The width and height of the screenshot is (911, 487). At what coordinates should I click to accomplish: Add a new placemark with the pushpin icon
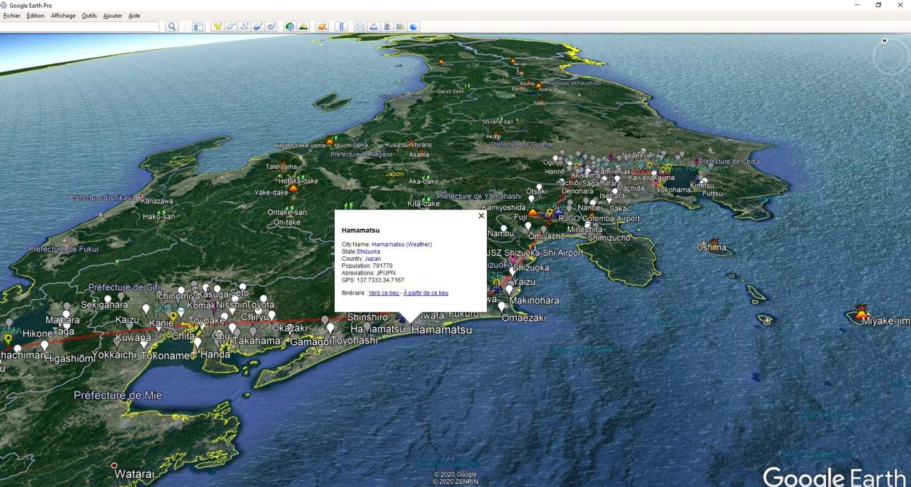pyautogui.click(x=217, y=27)
